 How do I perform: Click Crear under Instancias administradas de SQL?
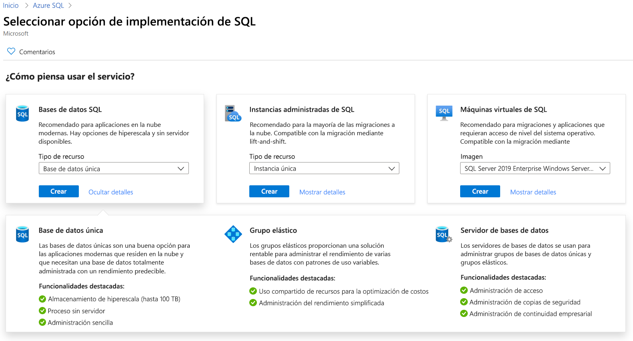pyautogui.click(x=269, y=191)
